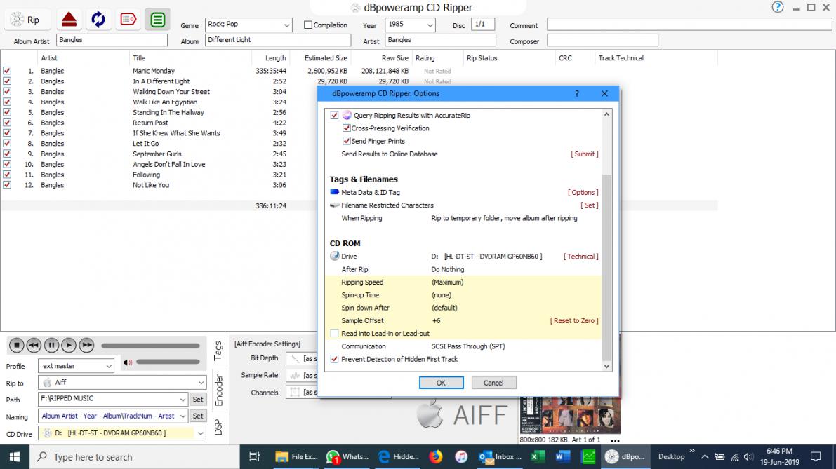The height and width of the screenshot is (469, 836).
Task: Expand the Rip to format dropdown
Action: point(201,383)
